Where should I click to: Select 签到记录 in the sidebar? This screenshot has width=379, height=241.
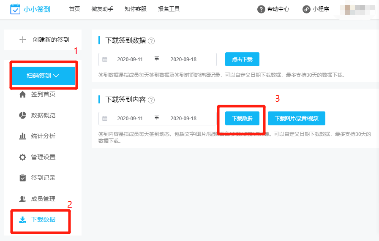point(43,178)
